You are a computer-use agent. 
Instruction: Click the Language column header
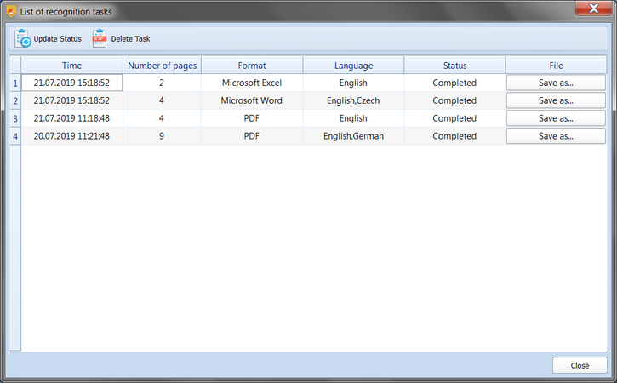[353, 65]
